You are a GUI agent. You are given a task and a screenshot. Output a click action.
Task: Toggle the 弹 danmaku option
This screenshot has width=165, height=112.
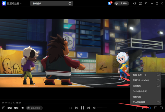coord(23,108)
